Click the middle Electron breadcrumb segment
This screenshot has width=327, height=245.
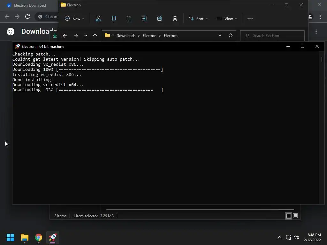[149, 36]
